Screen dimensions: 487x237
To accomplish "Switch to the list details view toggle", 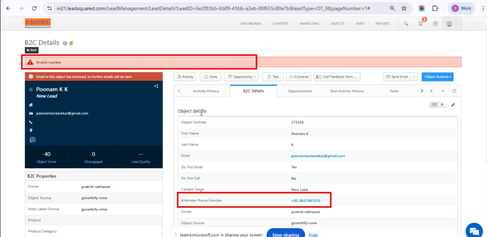I will coord(442,105).
